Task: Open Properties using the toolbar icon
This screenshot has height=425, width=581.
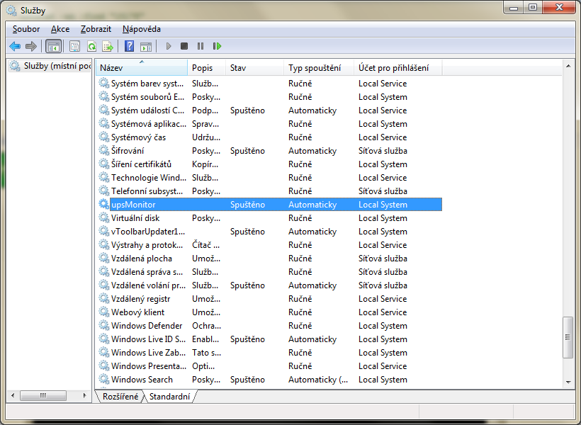Action: point(74,46)
